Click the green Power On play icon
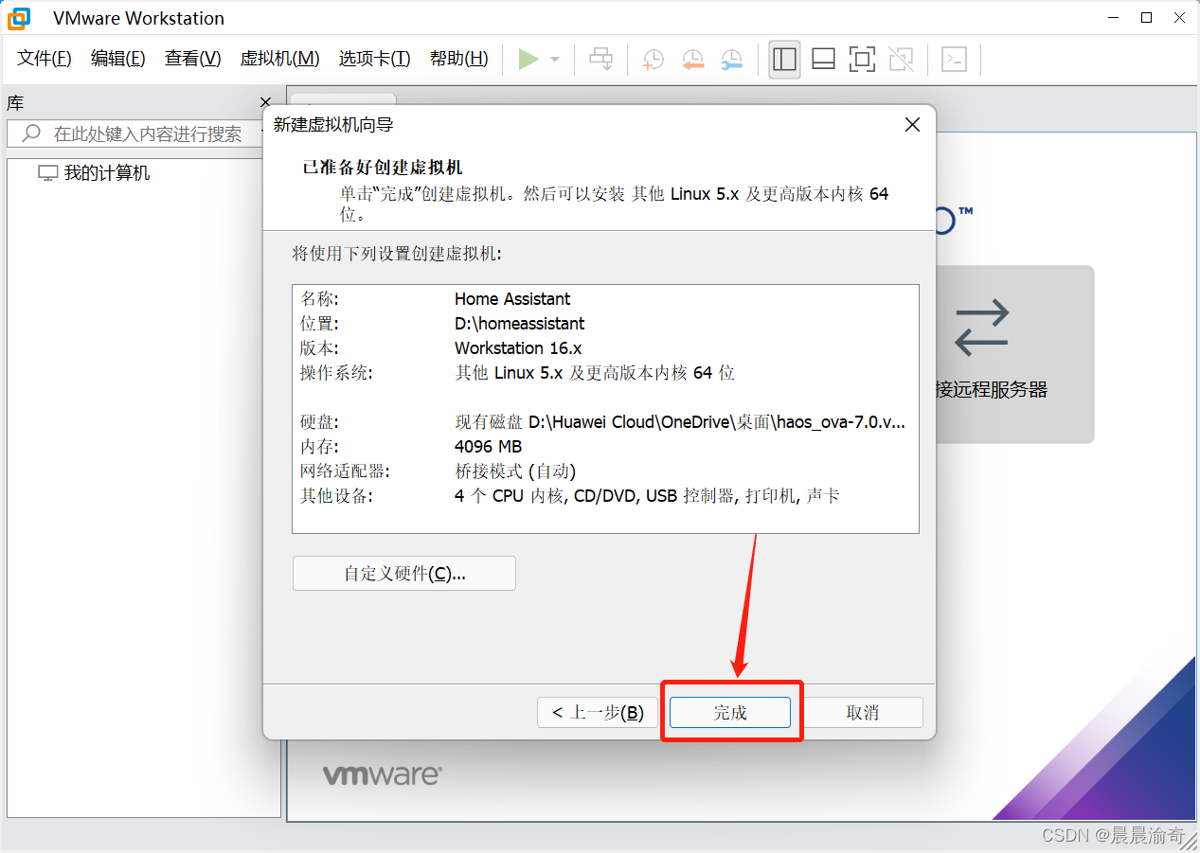1200x853 pixels. [528, 59]
